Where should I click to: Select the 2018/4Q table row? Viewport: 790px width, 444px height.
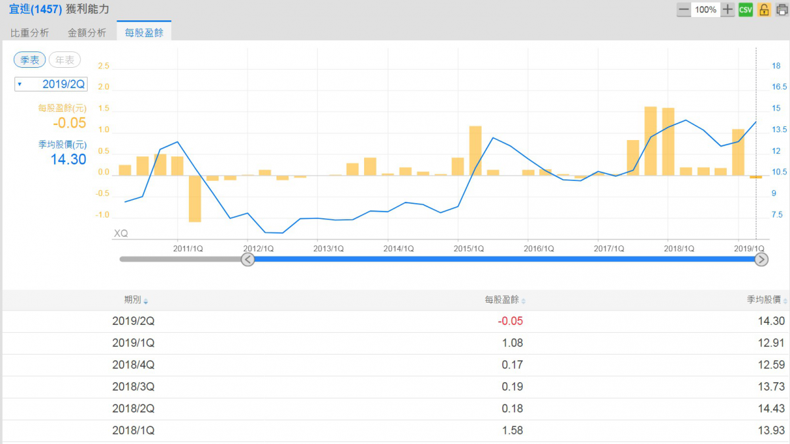tap(395, 365)
